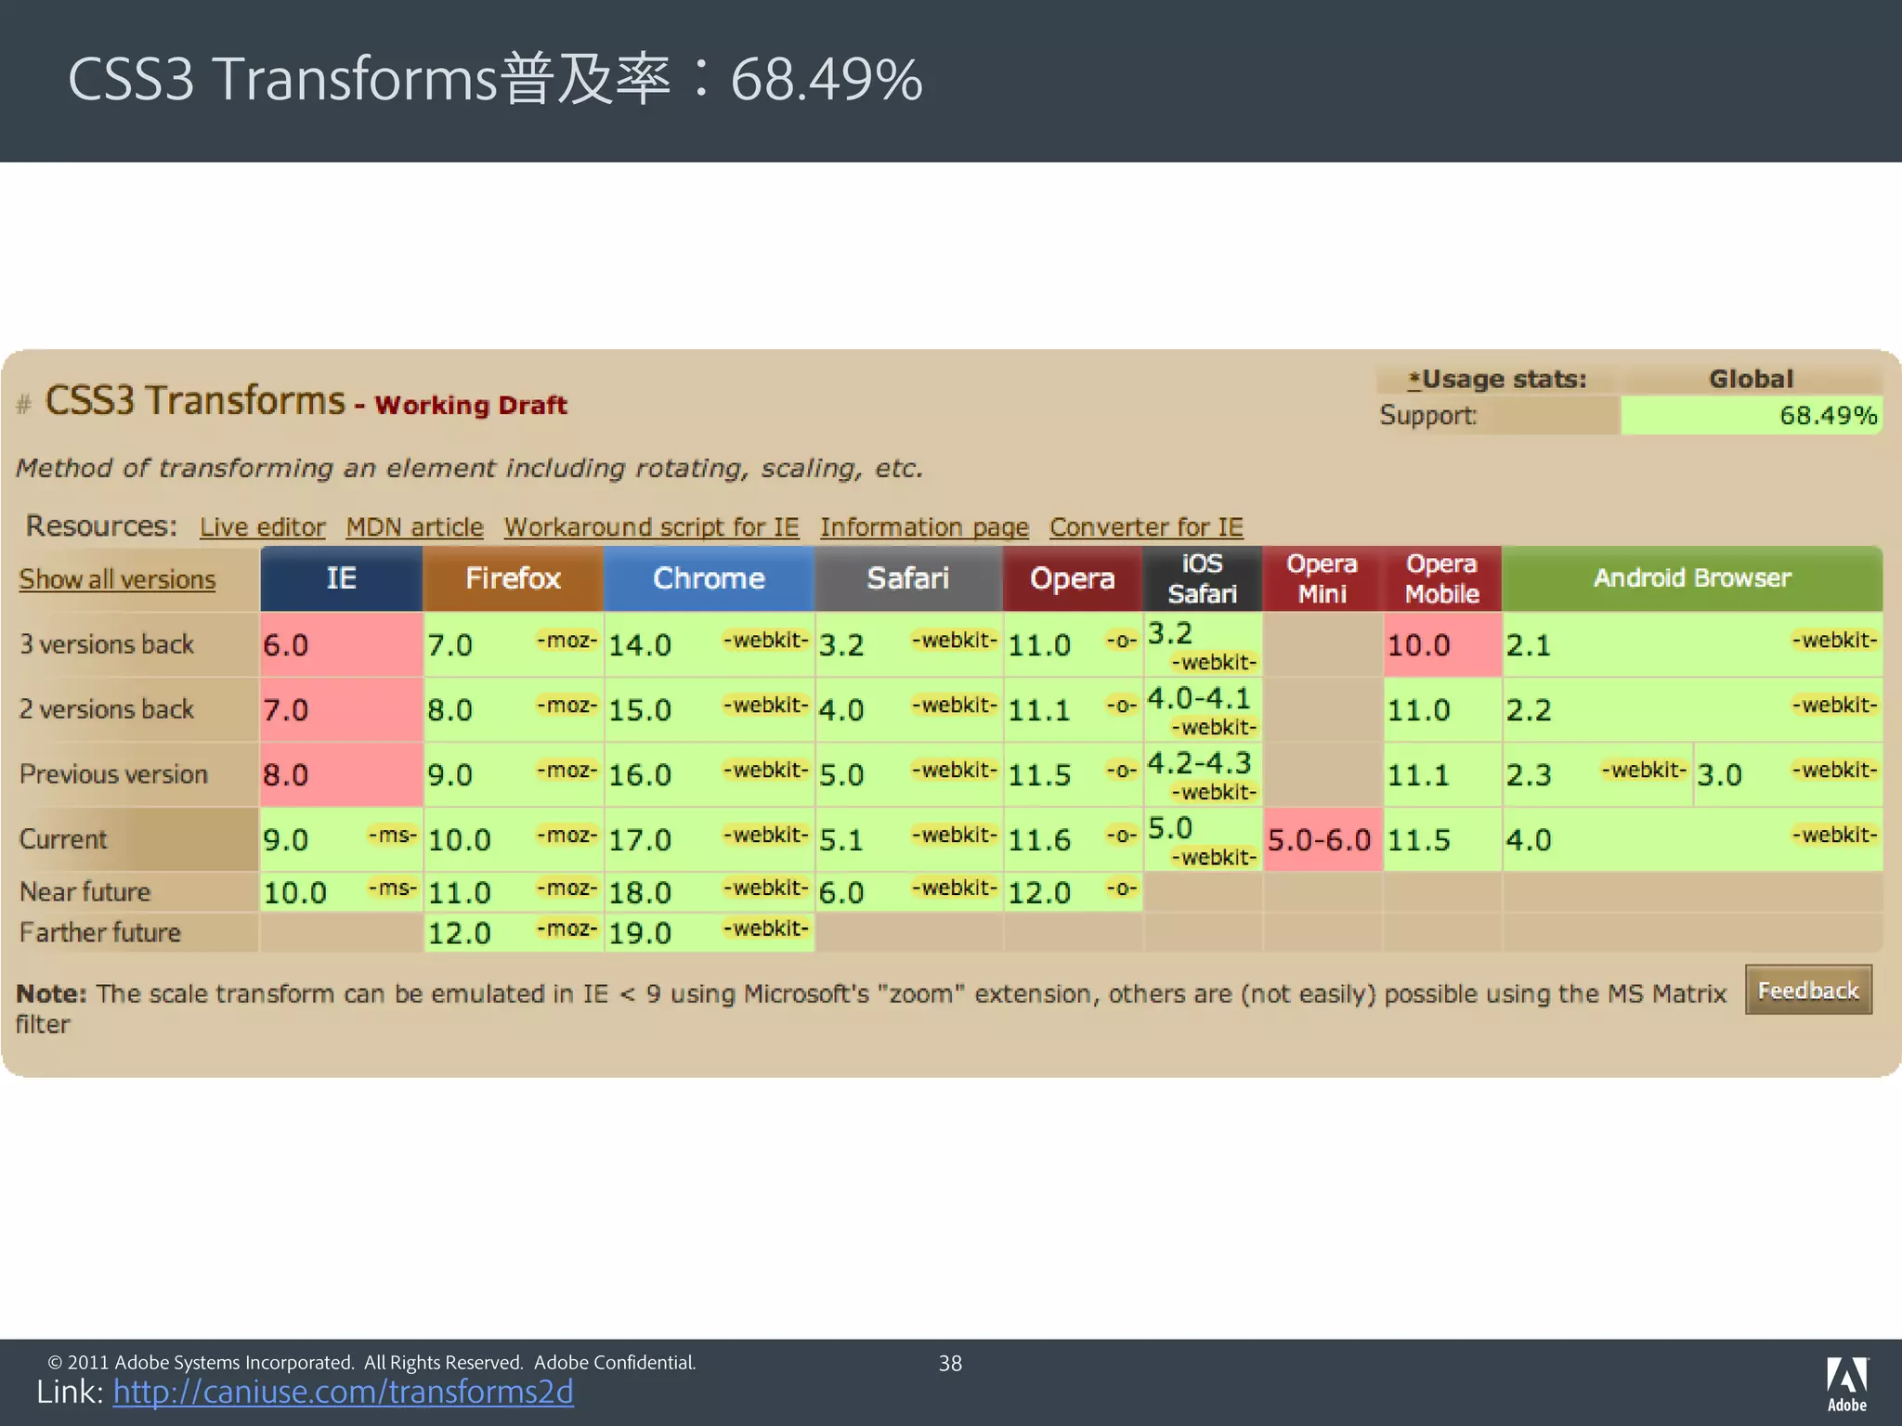This screenshot has height=1426, width=1902.
Task: Click the Usage stats label
Action: click(x=1497, y=380)
